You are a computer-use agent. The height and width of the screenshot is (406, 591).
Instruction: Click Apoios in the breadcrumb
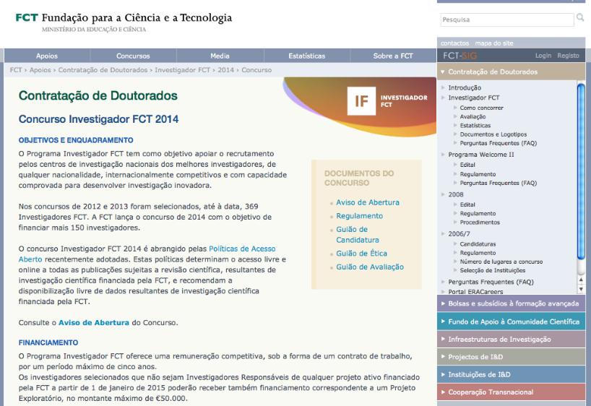(x=40, y=70)
